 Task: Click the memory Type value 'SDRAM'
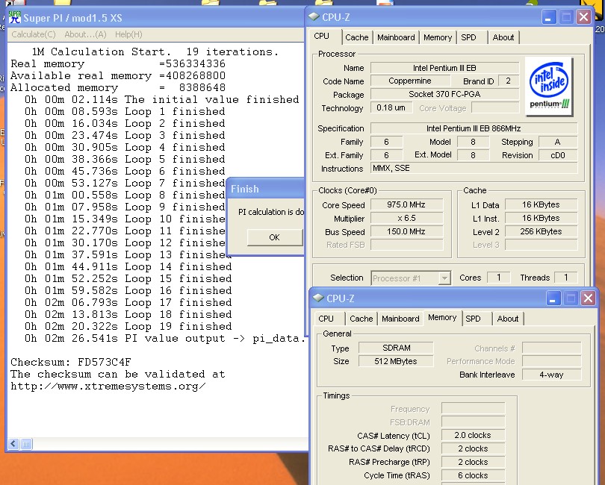396,348
